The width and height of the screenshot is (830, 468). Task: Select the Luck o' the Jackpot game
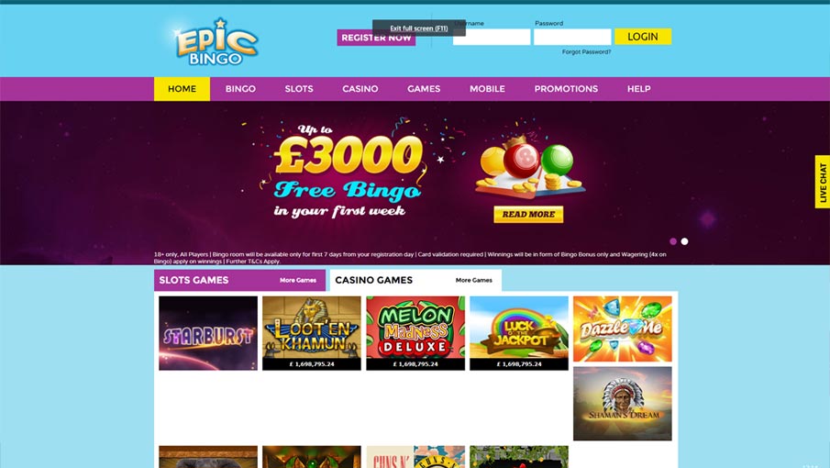tap(519, 333)
